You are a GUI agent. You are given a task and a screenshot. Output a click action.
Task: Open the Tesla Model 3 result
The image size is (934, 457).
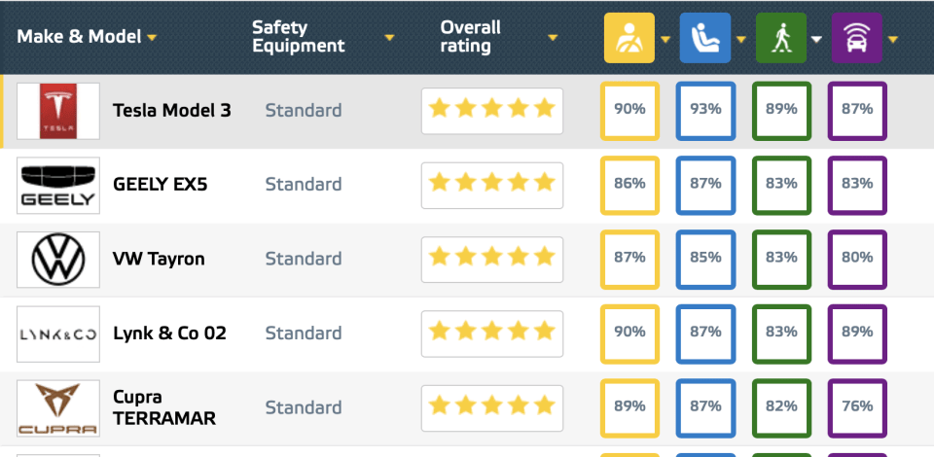pos(171,111)
